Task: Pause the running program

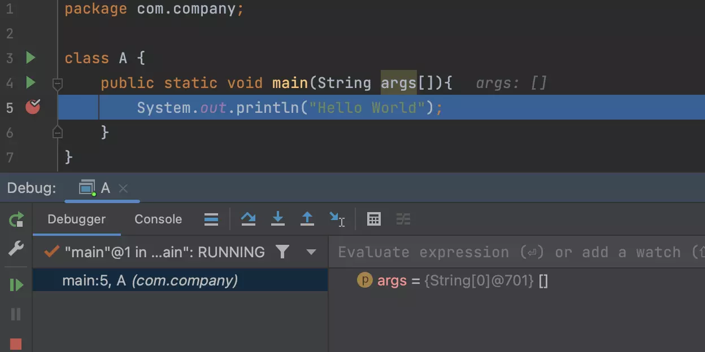Action: [x=16, y=314]
